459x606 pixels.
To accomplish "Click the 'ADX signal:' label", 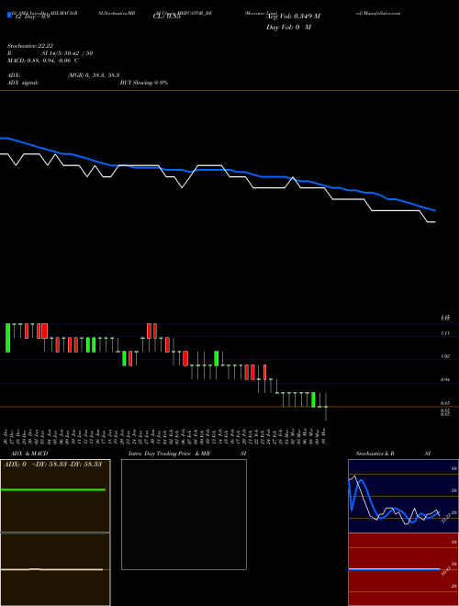I will pyautogui.click(x=22, y=83).
